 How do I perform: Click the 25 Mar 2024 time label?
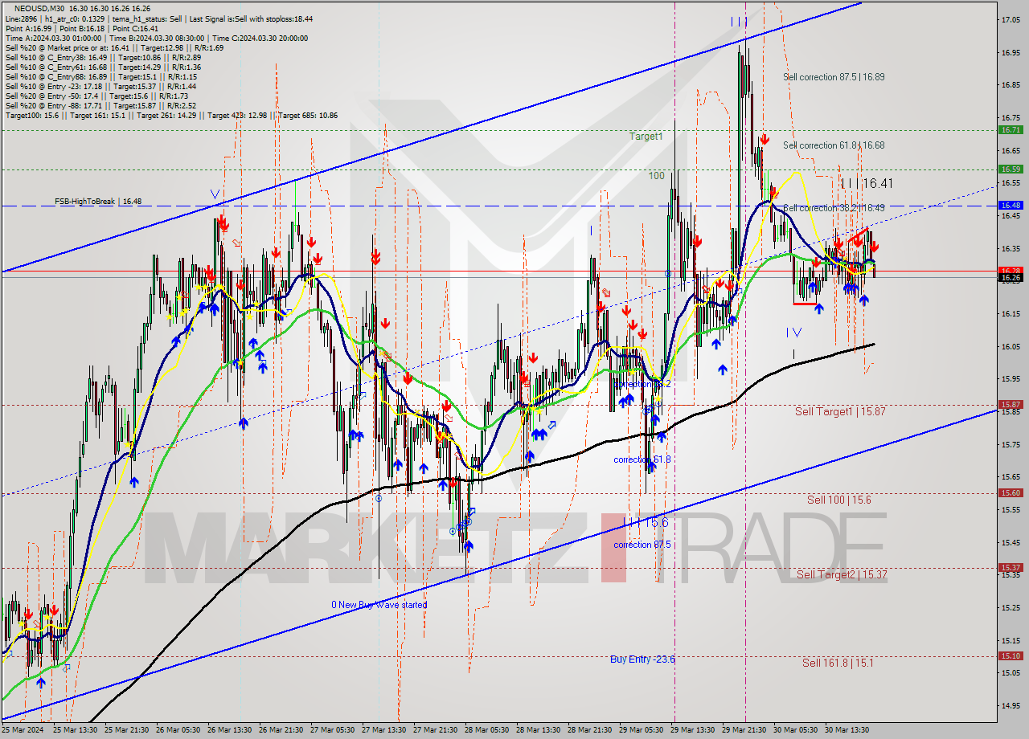[23, 730]
